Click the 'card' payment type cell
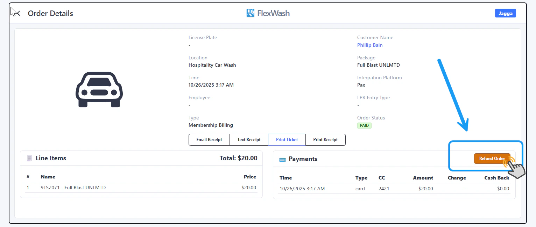Image resolution: width=536 pixels, height=227 pixels. pos(360,189)
